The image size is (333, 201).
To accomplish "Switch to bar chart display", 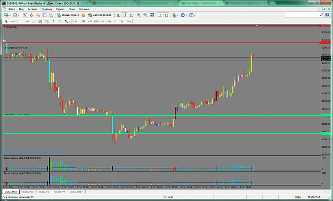I will (x=118, y=15).
